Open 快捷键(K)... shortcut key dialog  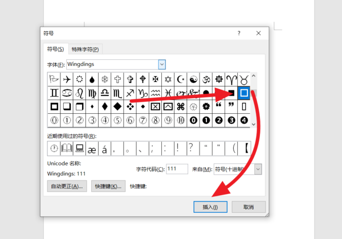click(x=108, y=186)
